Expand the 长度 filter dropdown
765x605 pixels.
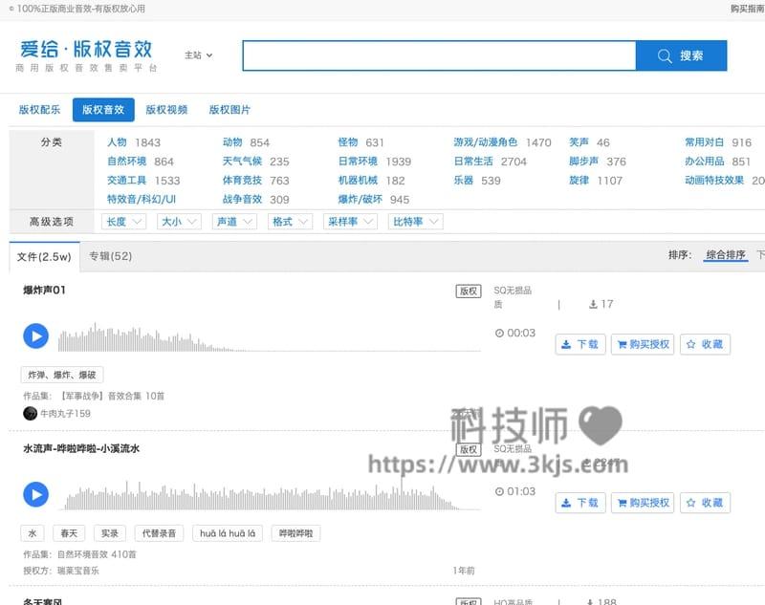123,222
